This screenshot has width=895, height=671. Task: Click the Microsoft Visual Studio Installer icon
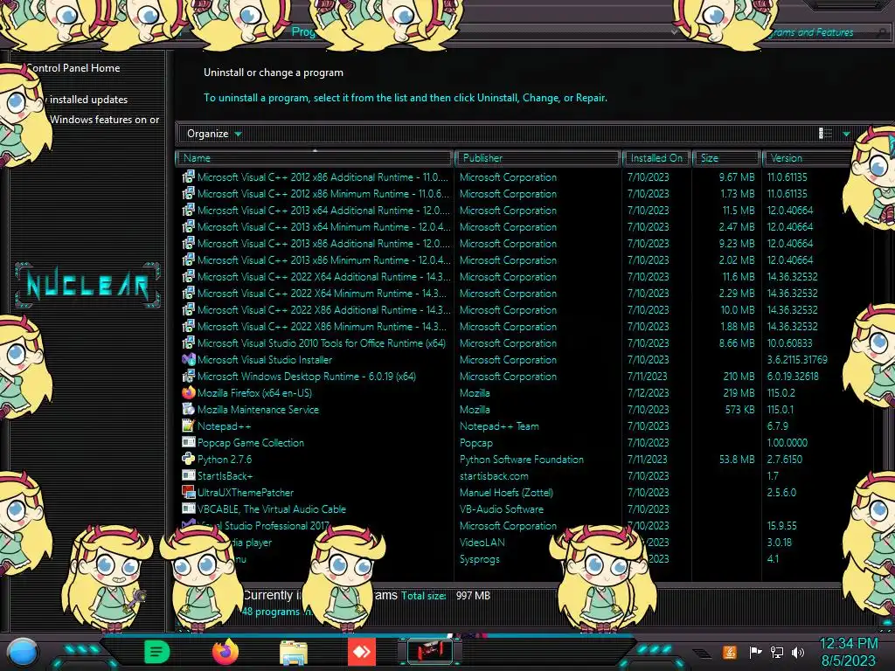click(x=189, y=359)
